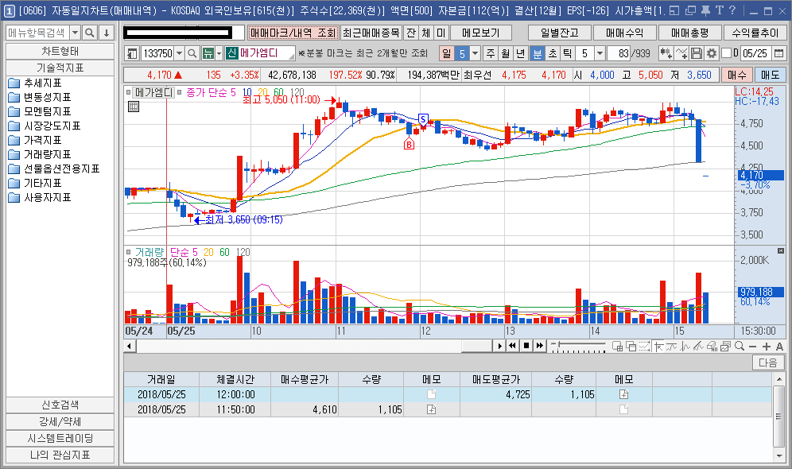Click the chart window layout icon
Screen dimensions: 792x469
(618, 346)
